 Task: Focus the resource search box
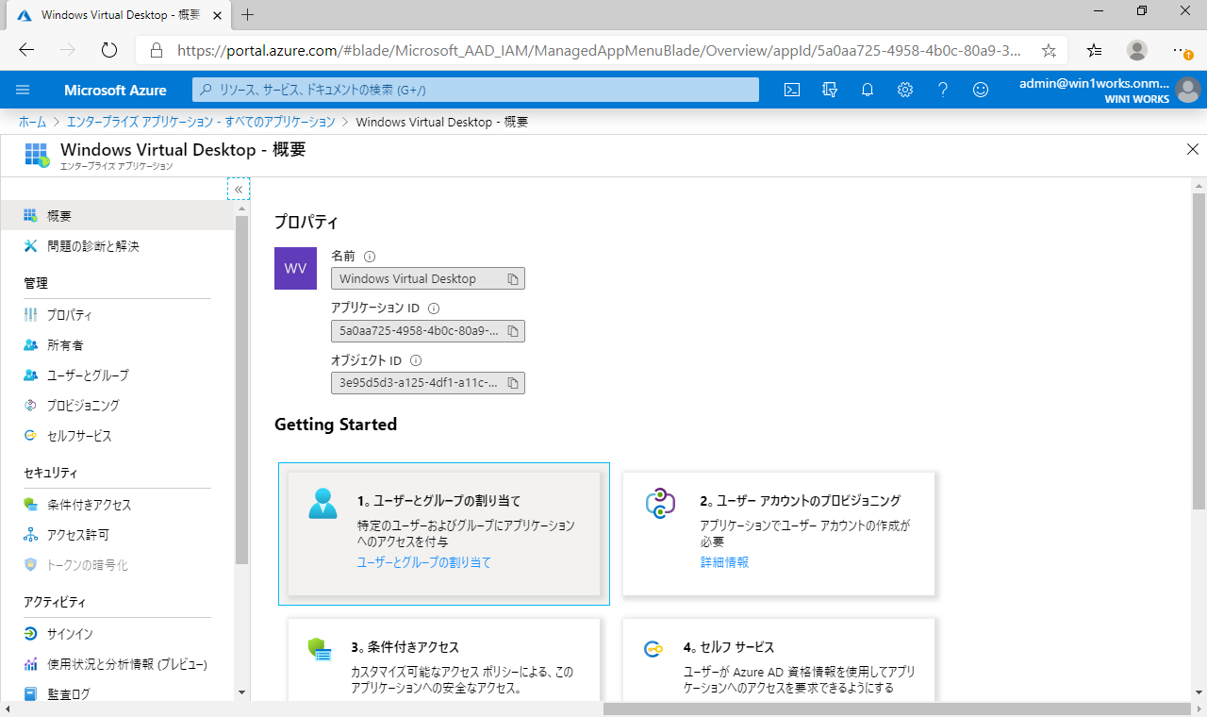(x=476, y=90)
